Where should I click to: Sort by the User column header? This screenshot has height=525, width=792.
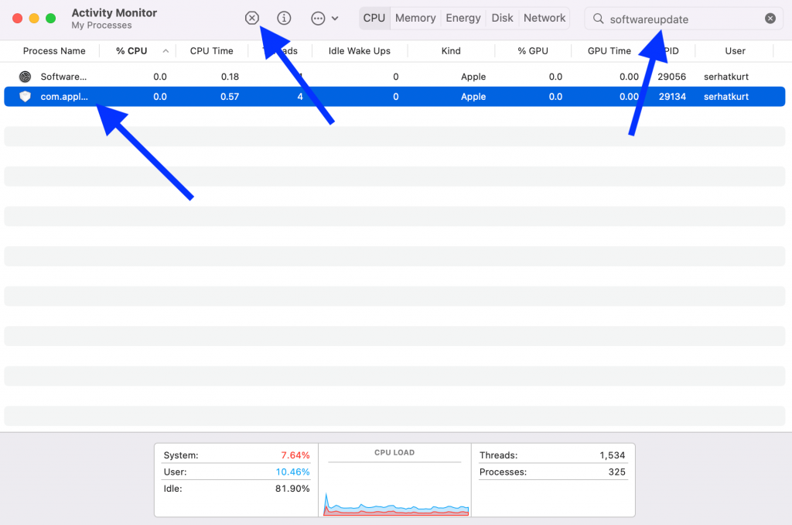coord(735,51)
